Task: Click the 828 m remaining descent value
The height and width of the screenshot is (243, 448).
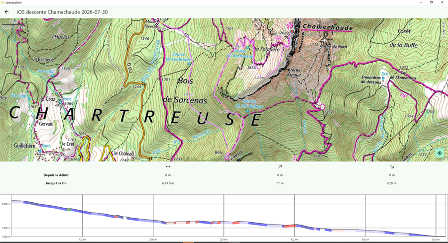Action: tap(392, 183)
